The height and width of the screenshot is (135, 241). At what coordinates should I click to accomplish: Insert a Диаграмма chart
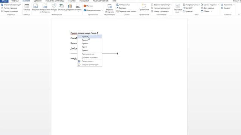pos(70,7)
